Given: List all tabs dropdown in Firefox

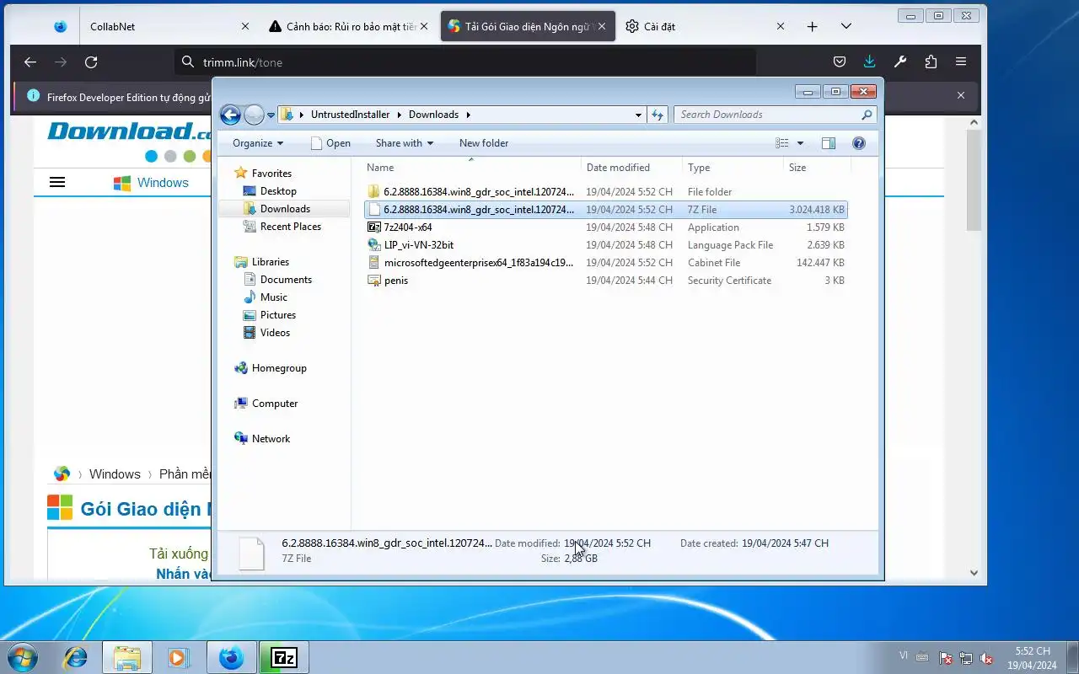Looking at the screenshot, I should (846, 26).
